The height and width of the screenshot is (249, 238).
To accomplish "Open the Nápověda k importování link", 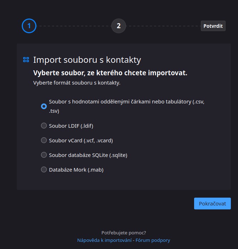I will (105, 240).
